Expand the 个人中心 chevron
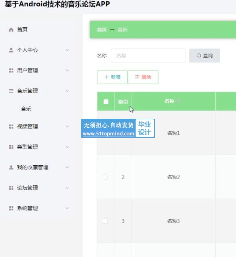236x257 pixels. [x=67, y=50]
